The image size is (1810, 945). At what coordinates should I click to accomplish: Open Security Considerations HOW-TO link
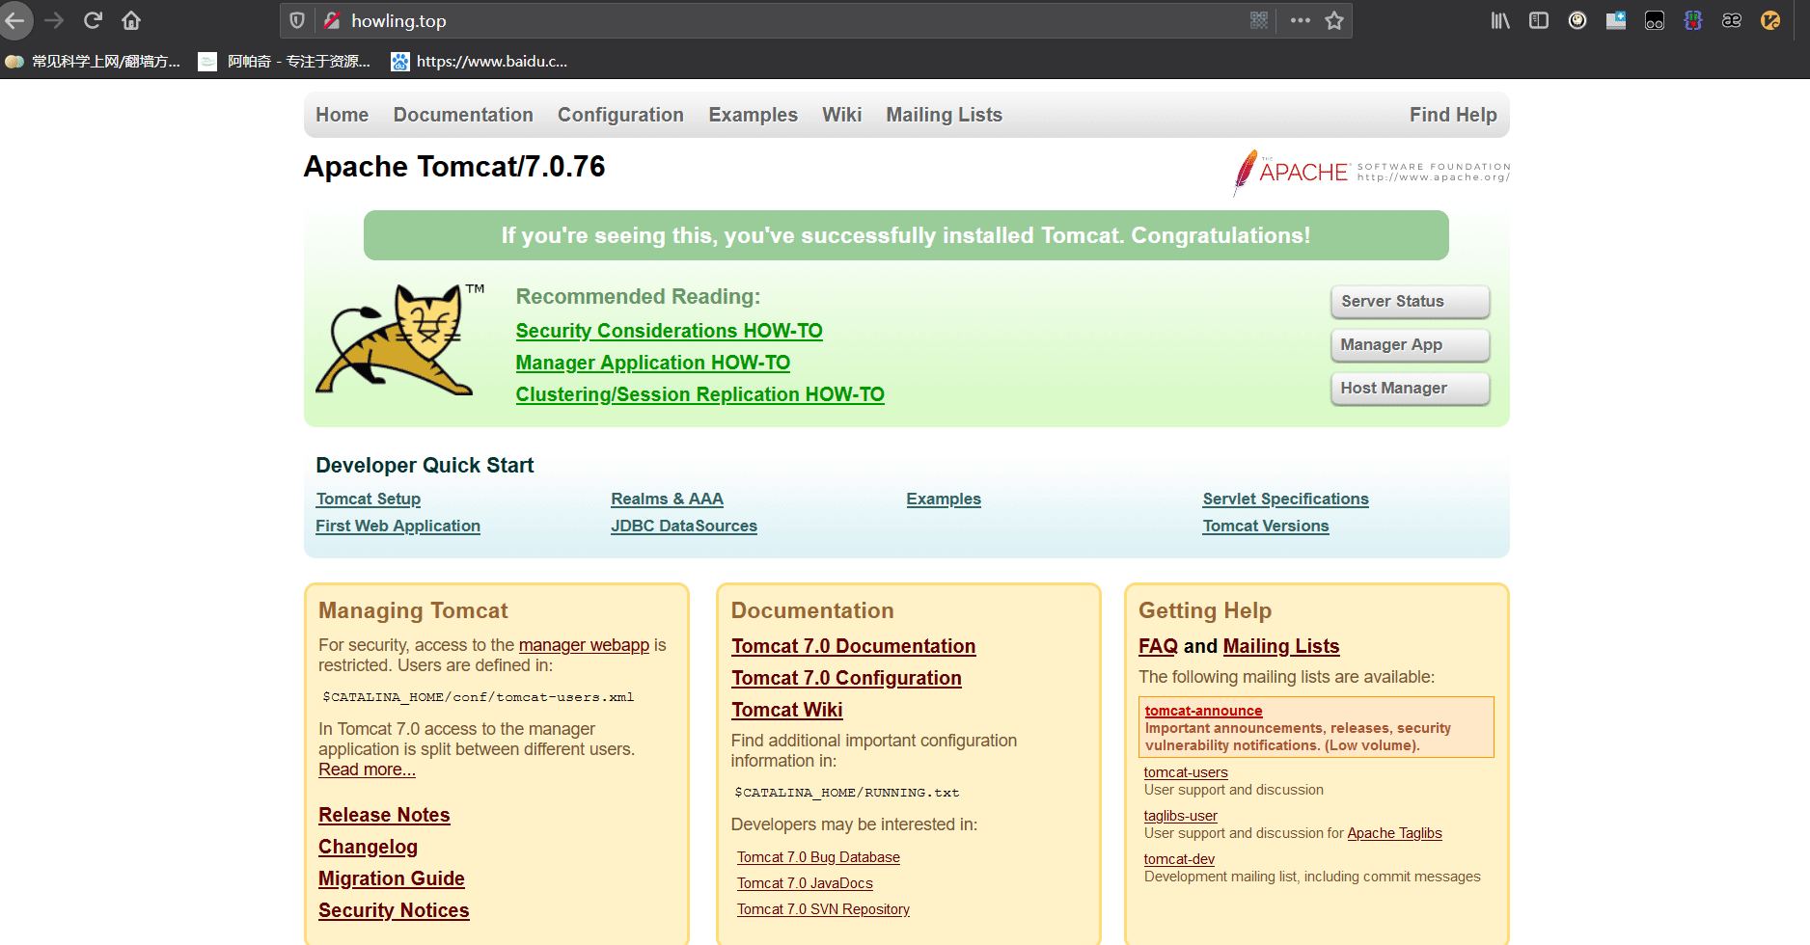[669, 331]
